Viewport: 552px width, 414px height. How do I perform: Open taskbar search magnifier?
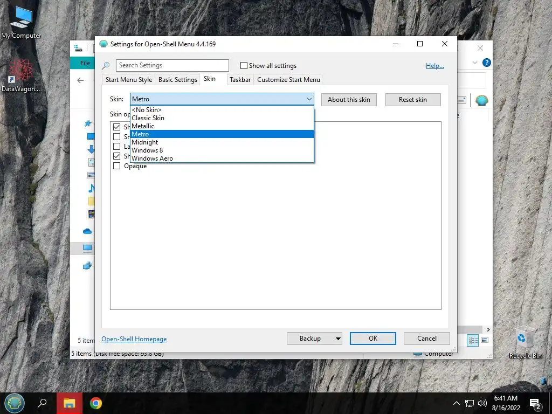42,403
